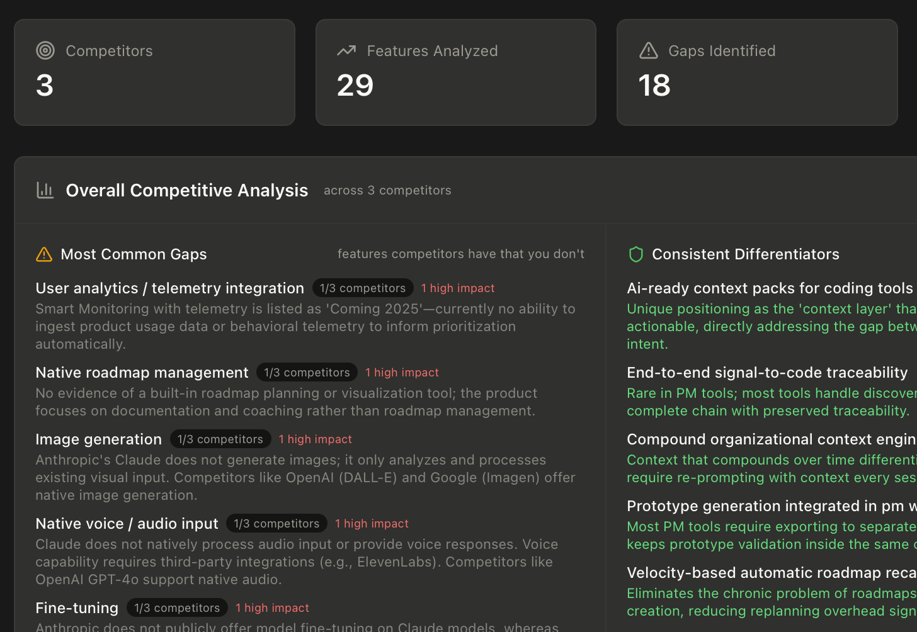Click the trending arrow icon on Features Analyzed card

(346, 50)
